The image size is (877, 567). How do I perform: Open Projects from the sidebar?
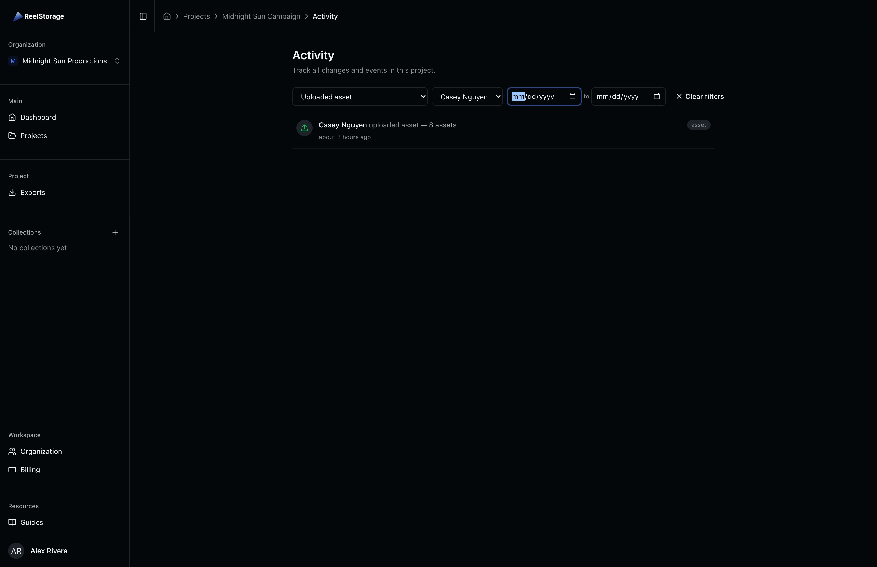coord(33,135)
